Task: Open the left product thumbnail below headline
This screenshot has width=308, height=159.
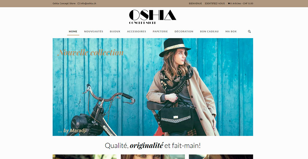Action: (x=85, y=157)
